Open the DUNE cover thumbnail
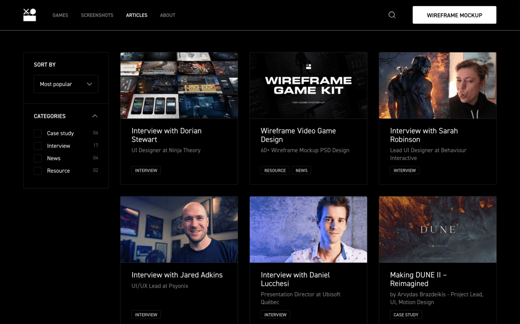Viewport: 520px width, 324px height. 437,230
